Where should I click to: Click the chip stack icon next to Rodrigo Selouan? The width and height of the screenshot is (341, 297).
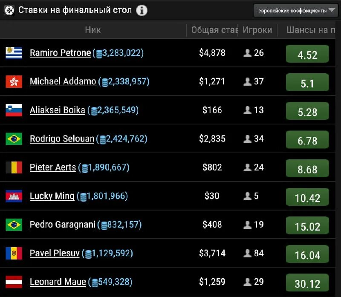point(102,139)
